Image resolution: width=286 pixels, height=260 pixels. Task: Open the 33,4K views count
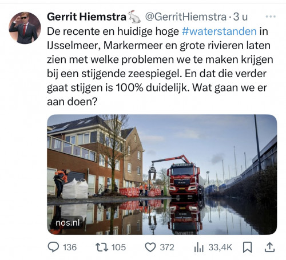click(x=220, y=247)
